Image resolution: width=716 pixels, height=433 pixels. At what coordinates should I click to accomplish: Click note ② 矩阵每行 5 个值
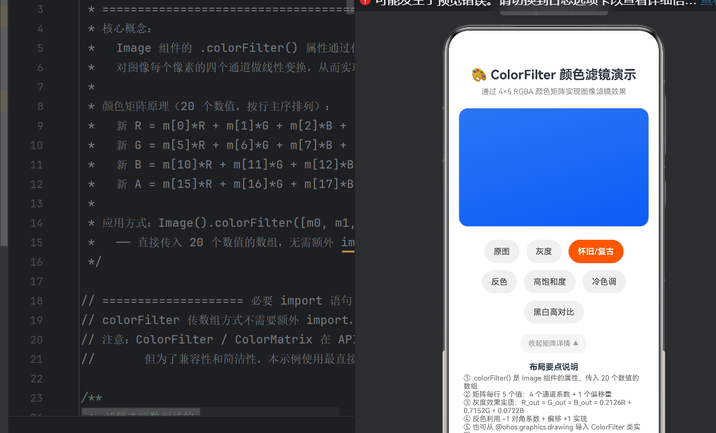tap(537, 394)
